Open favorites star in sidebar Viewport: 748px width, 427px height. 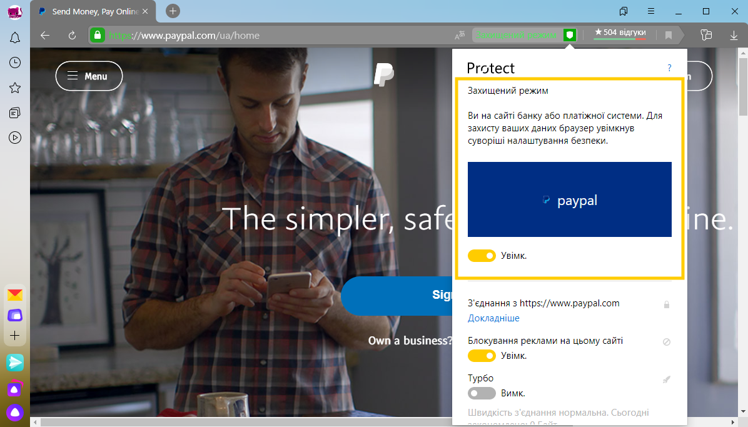click(x=15, y=88)
